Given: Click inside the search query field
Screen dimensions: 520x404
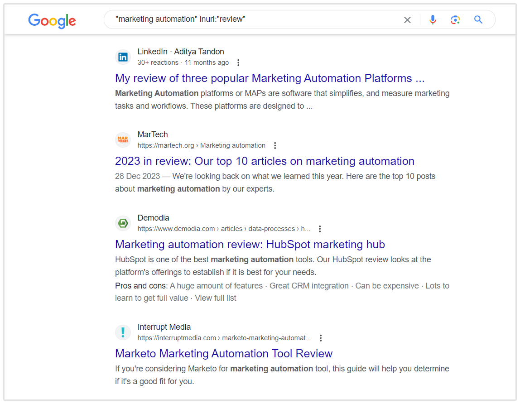Looking at the screenshot, I should point(254,20).
